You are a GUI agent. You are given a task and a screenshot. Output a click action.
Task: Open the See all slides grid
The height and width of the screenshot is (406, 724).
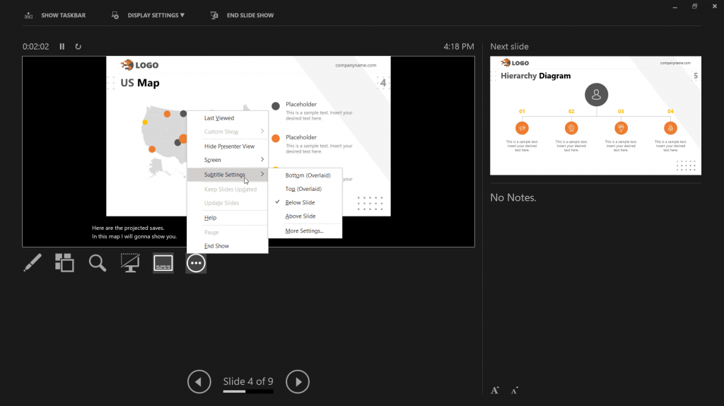click(64, 263)
